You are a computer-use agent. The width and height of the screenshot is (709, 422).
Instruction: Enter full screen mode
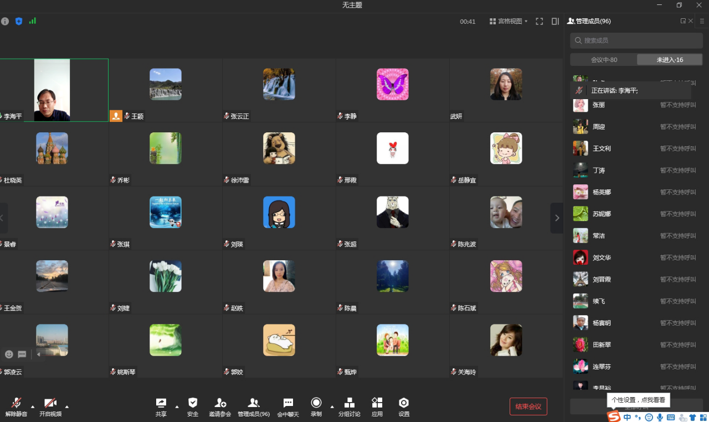click(539, 21)
